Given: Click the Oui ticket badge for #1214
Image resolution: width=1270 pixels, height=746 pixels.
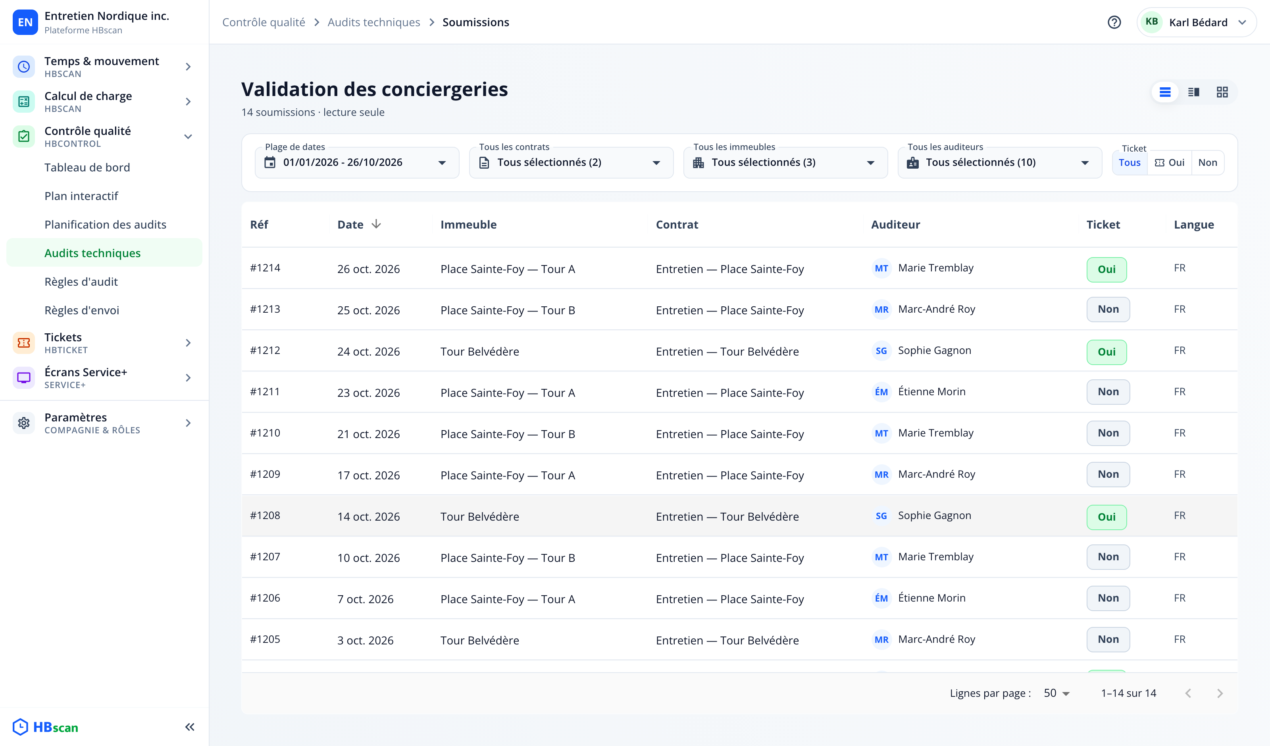Looking at the screenshot, I should click(1106, 269).
